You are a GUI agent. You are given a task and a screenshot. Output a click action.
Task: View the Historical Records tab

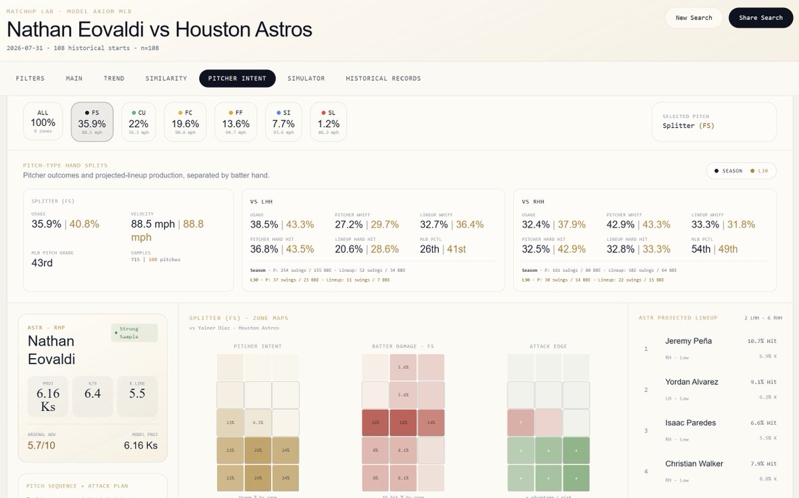coord(384,78)
